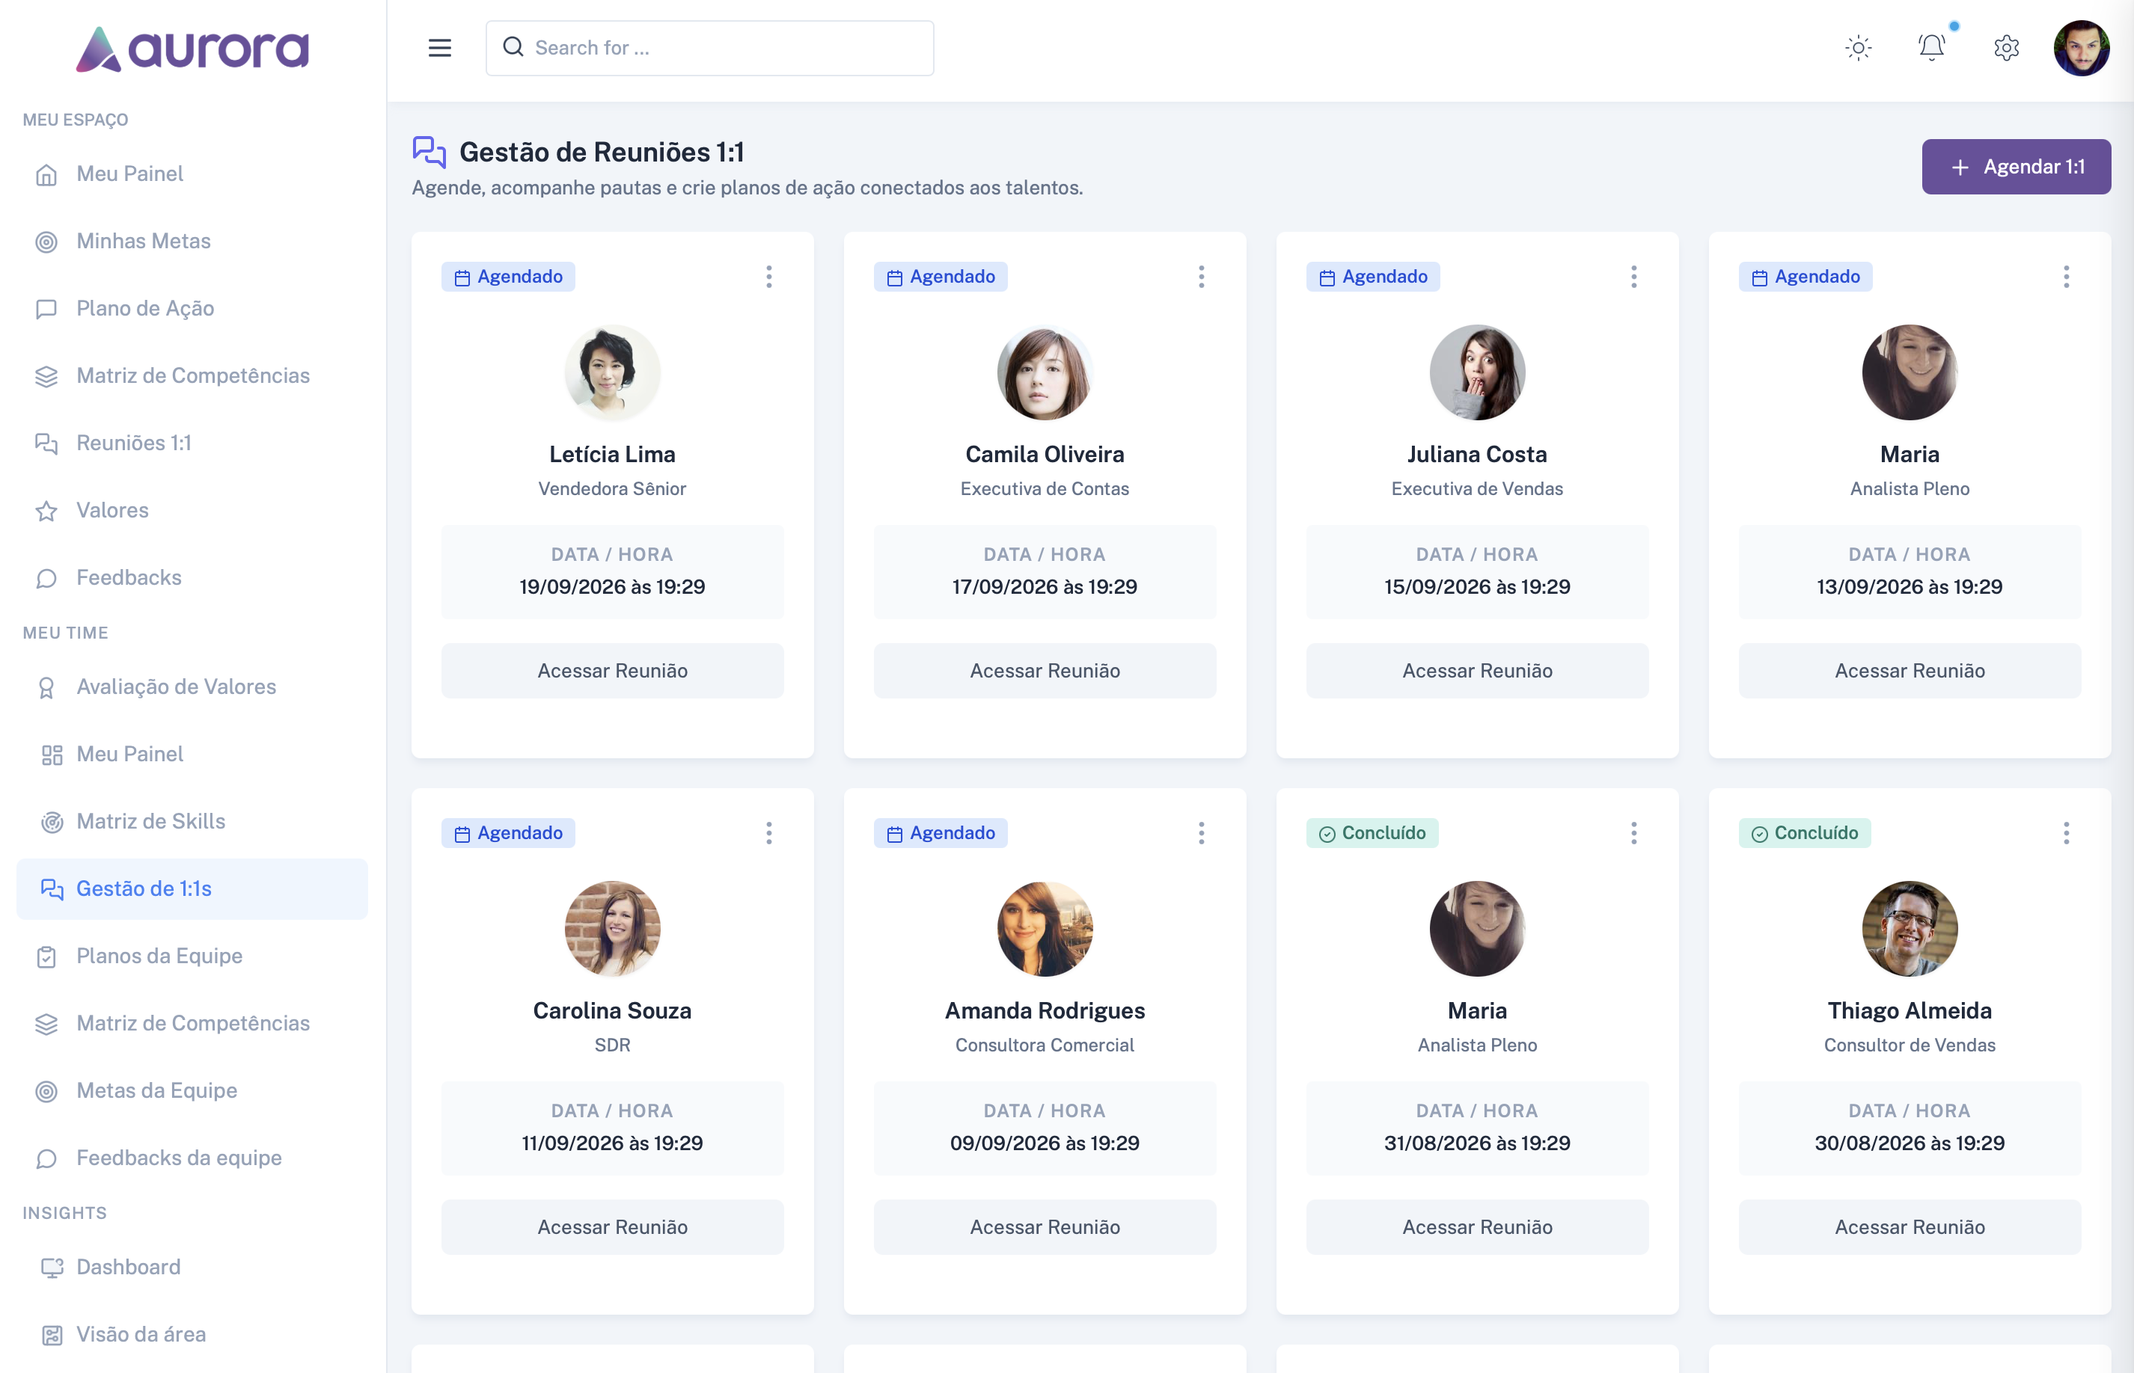Click Feedbacks da equipe bubble icon
2134x1373 pixels.
tap(46, 1159)
